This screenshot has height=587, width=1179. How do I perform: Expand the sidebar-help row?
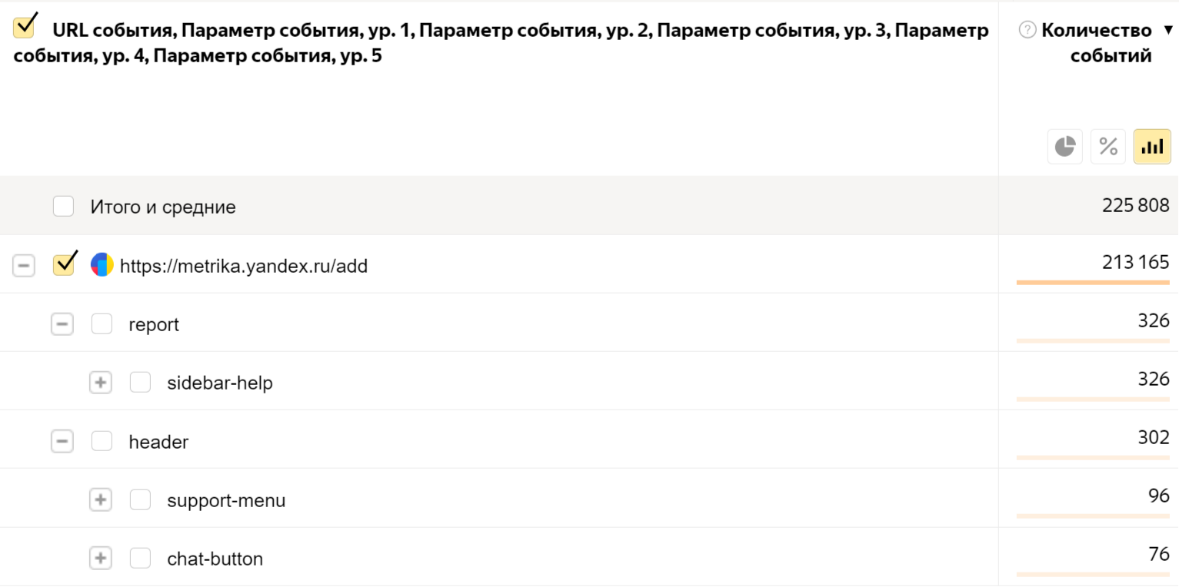(x=101, y=383)
